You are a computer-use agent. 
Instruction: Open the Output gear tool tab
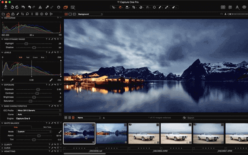click(46, 14)
